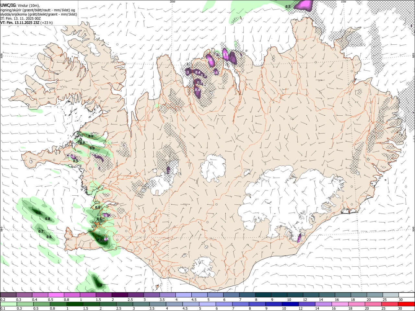The image size is (415, 311).
Task: Click the 0.5 snowfall value off the north coast
Action: coord(288,6)
